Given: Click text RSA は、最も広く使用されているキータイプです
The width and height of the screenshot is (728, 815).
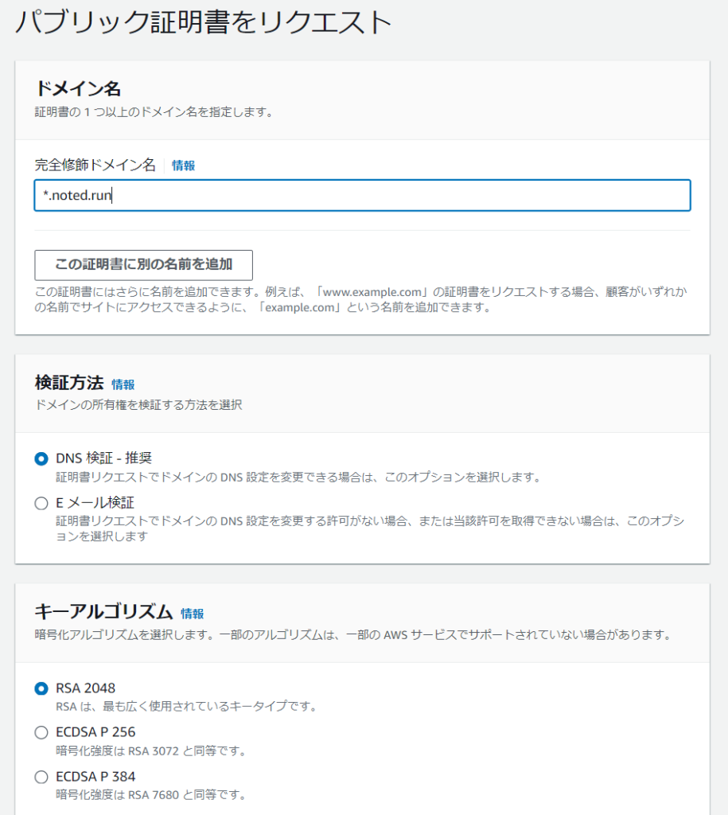Looking at the screenshot, I should [186, 707].
